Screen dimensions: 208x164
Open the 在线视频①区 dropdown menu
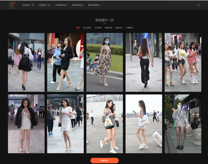[62, 5]
